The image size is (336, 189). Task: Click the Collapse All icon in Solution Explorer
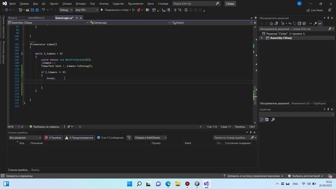(299, 24)
